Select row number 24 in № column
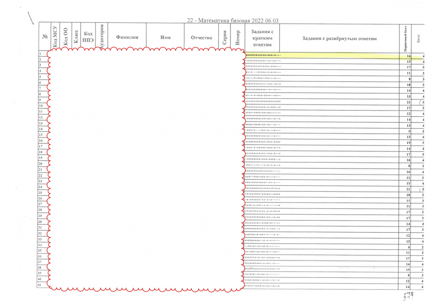This screenshot has width=430, height=304. [x=40, y=187]
